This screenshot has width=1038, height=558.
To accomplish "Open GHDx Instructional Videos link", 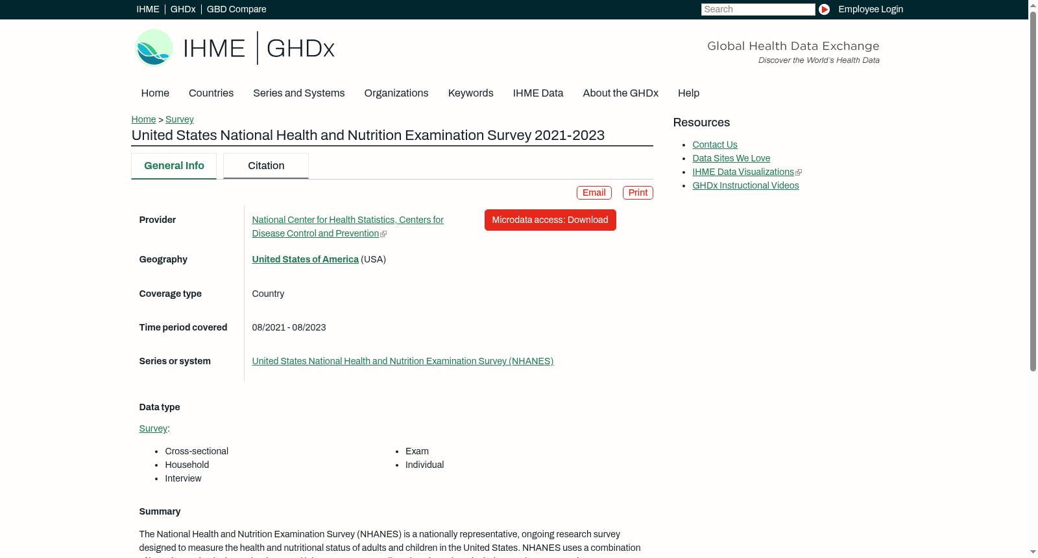I will 745,185.
